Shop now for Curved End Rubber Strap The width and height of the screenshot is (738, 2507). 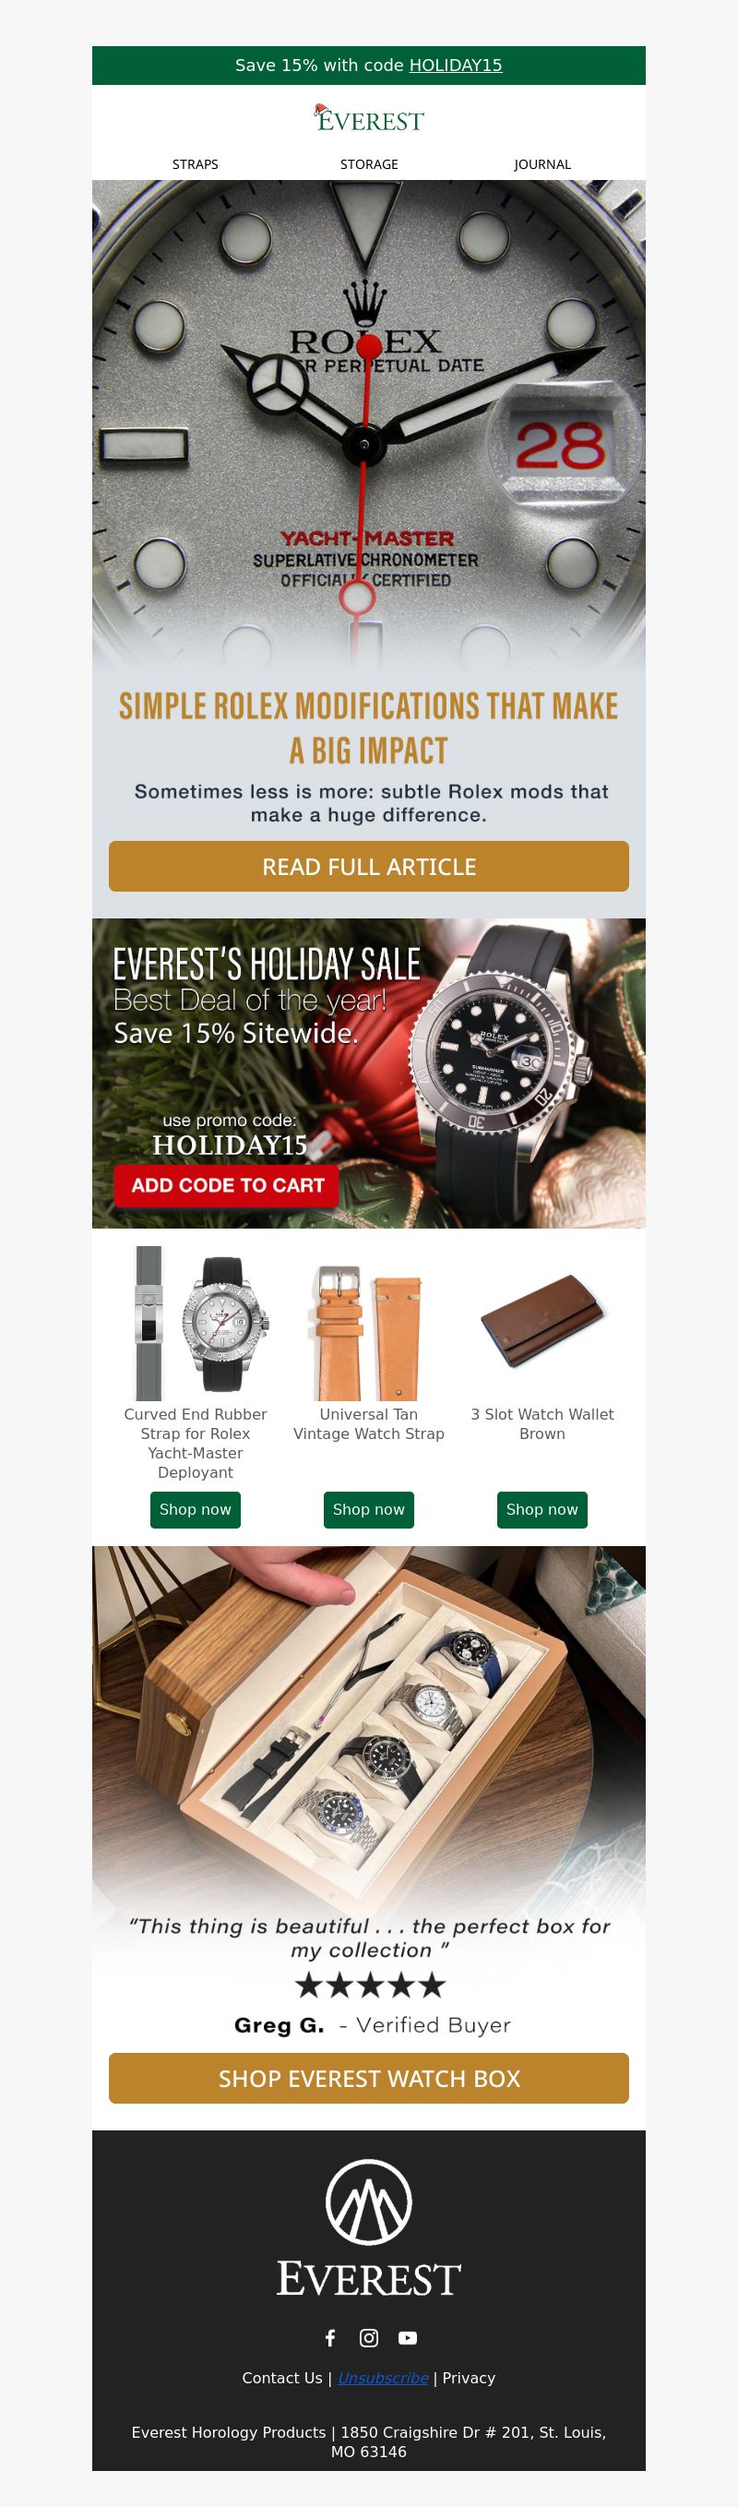196,1509
